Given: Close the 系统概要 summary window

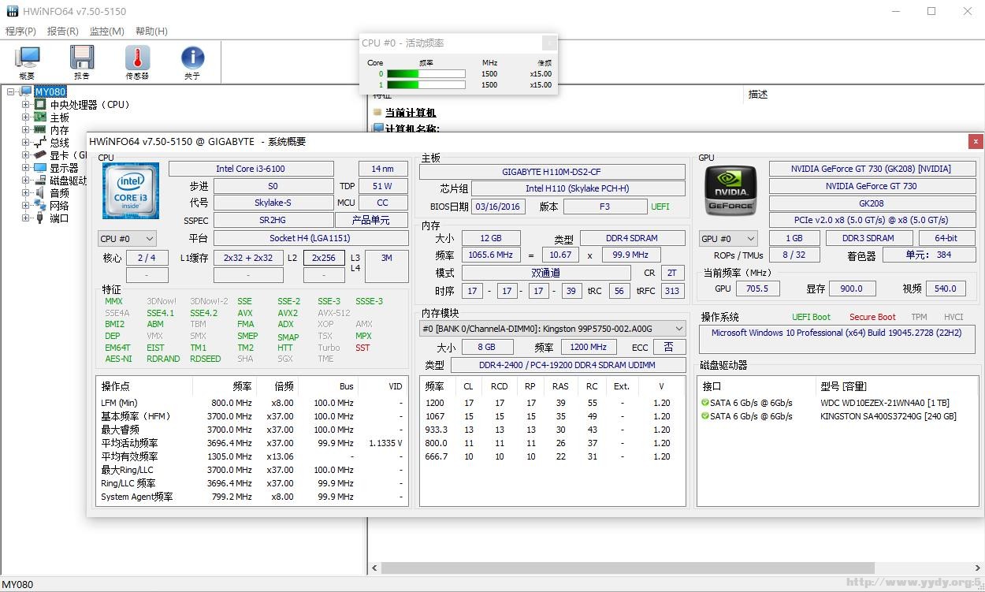Looking at the screenshot, I should coord(976,141).
